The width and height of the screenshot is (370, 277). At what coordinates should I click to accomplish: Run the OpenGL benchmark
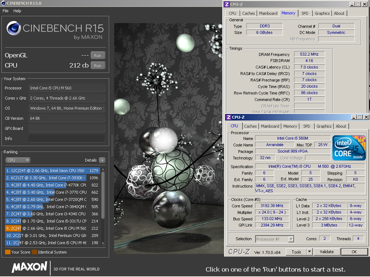tap(98, 56)
